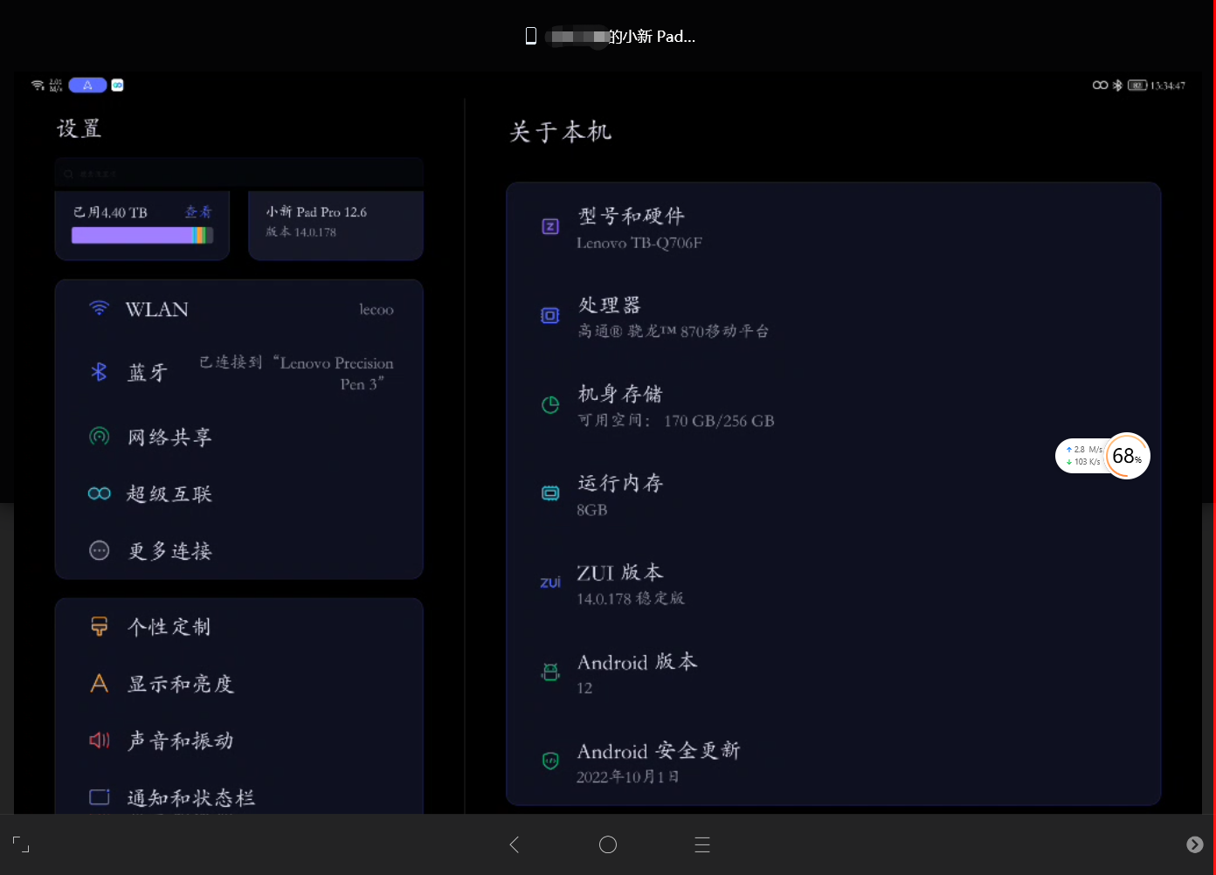This screenshot has height=875, width=1216.
Task: Click the status bar wifi icon
Action: [x=38, y=85]
